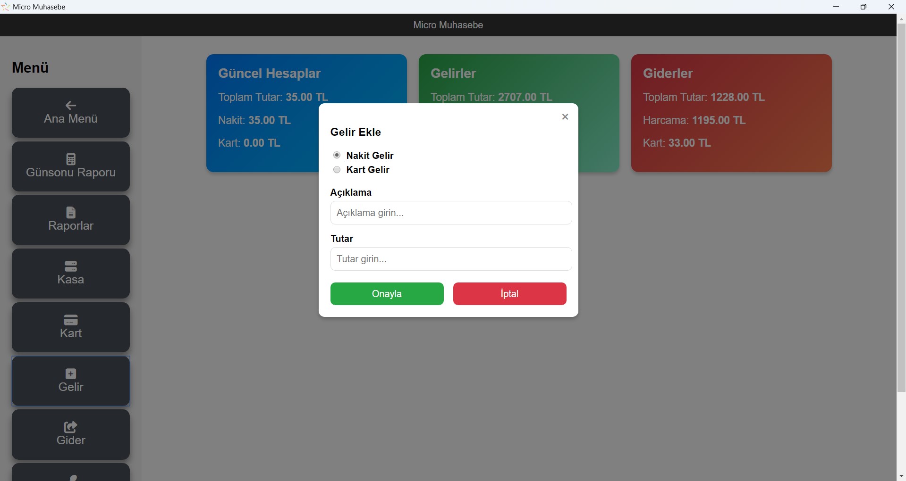
Task: Open Günsonu Raporu via calculator icon
Action: pyautogui.click(x=71, y=159)
